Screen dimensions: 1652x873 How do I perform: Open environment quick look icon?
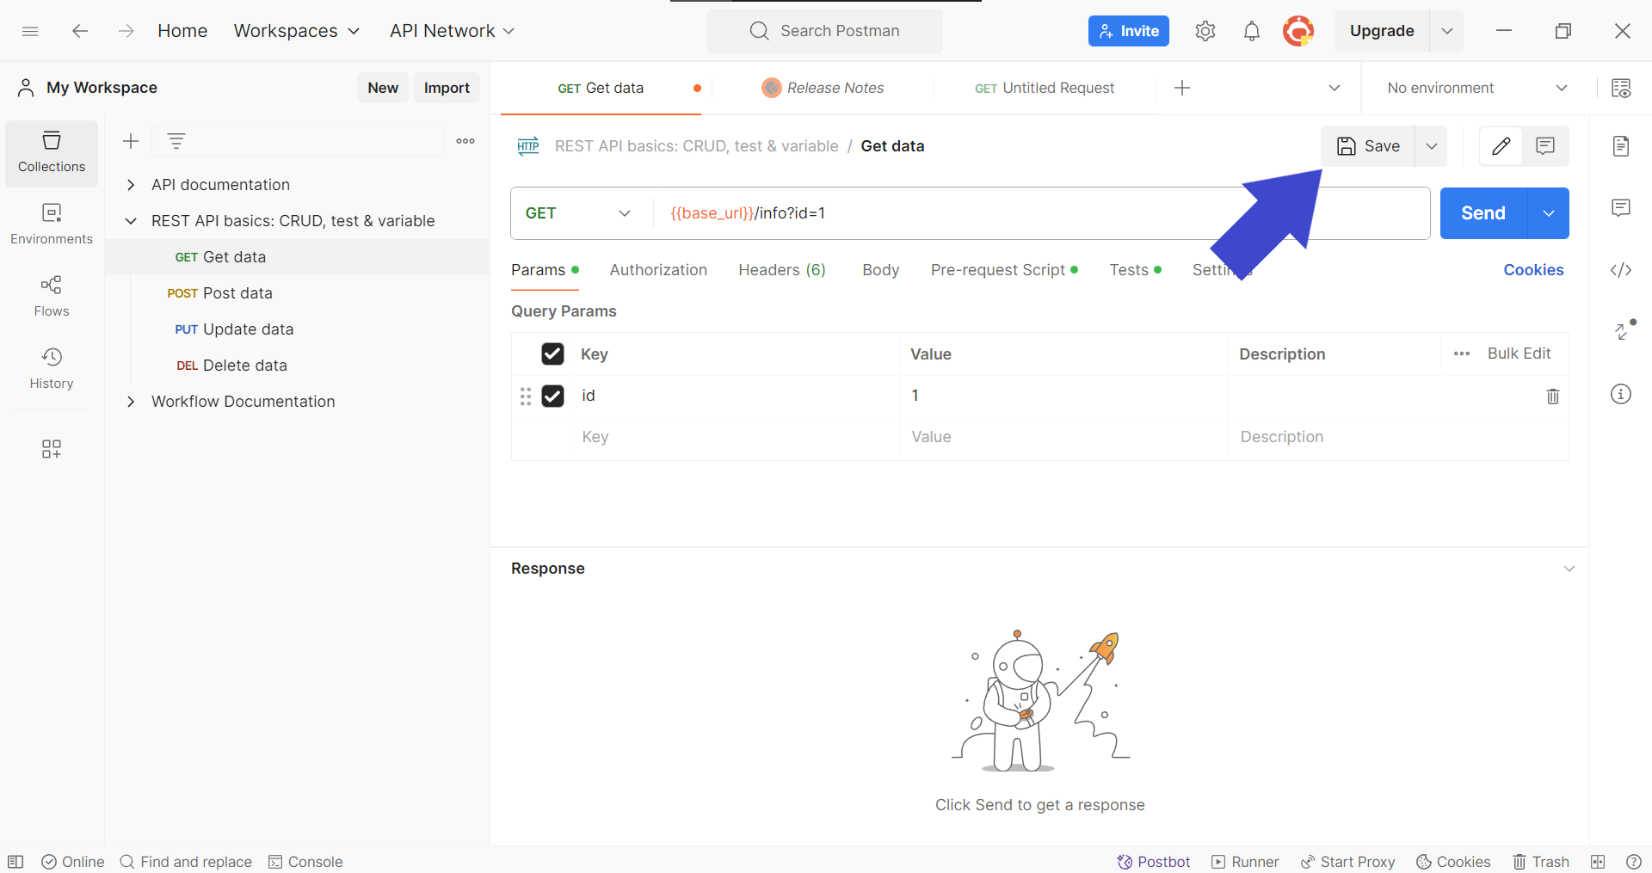1621,88
